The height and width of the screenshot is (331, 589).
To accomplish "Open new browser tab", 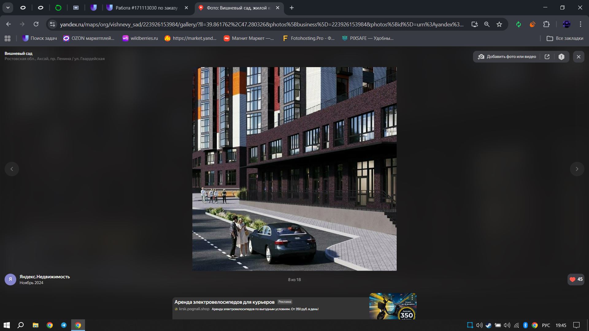I will [292, 8].
